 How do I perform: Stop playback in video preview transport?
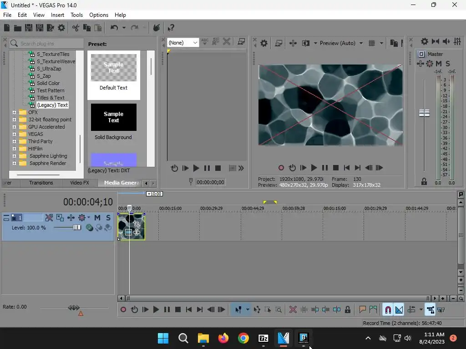click(336, 168)
